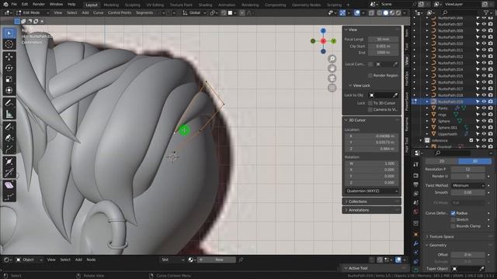The width and height of the screenshot is (497, 279).
Task: Enable the Bounds Clamp checkbox
Action: 453,226
